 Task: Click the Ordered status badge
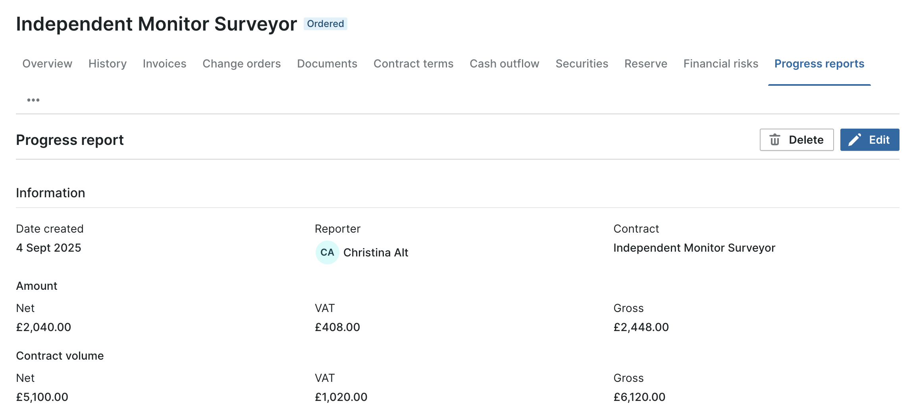tap(326, 24)
